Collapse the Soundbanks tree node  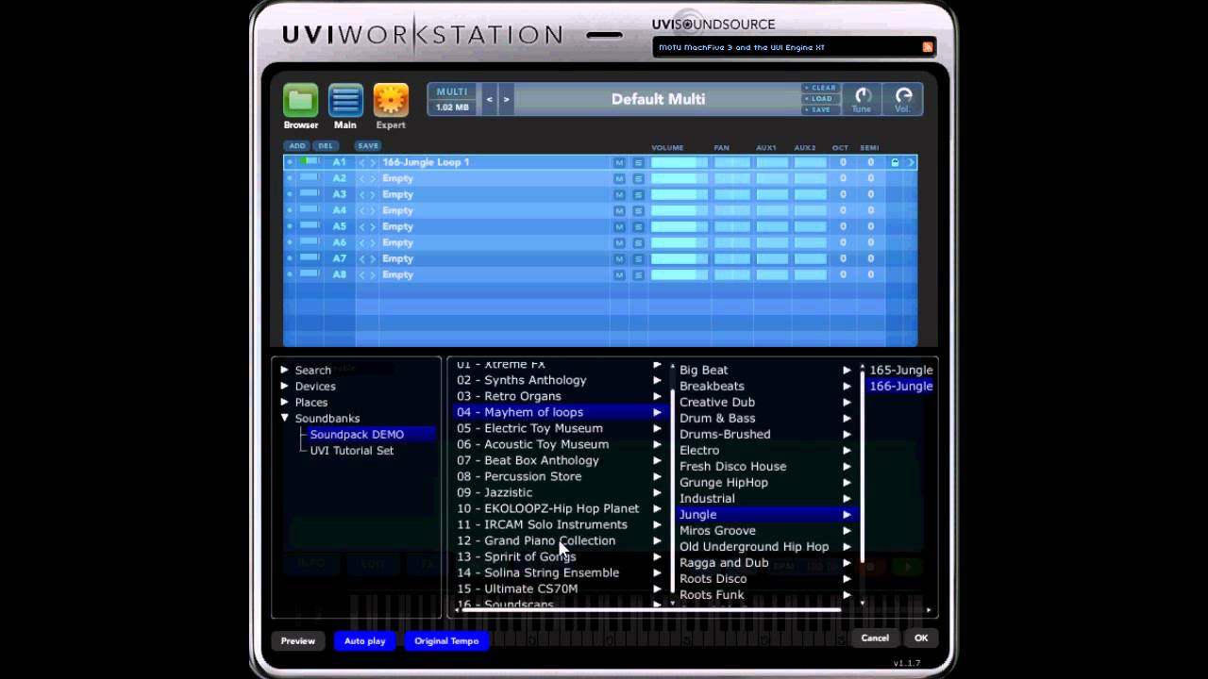coord(284,418)
